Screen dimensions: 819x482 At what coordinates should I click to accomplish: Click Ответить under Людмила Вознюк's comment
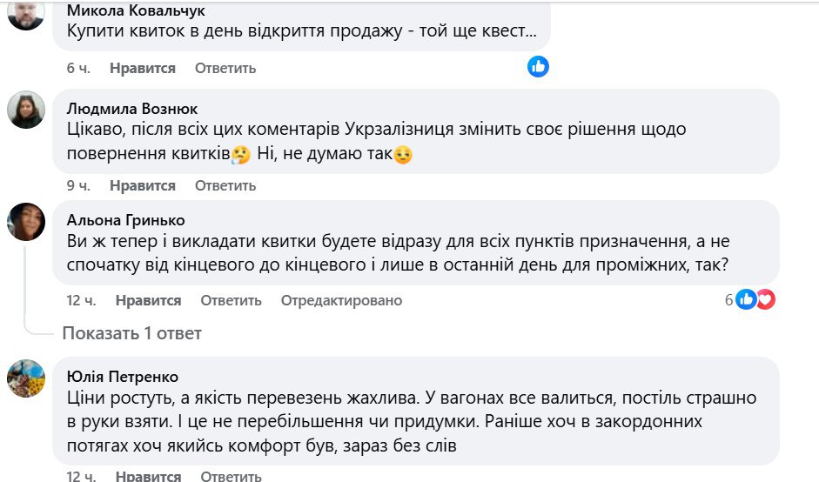[x=225, y=185]
